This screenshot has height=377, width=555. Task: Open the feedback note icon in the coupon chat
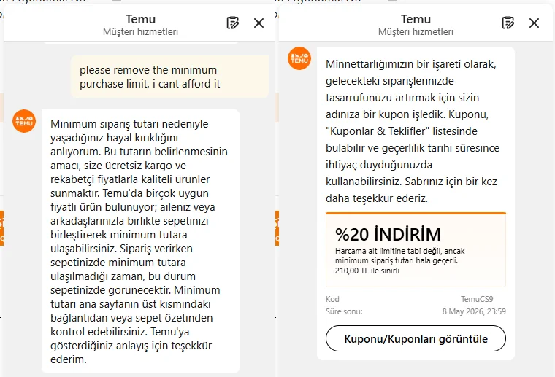[x=508, y=23]
